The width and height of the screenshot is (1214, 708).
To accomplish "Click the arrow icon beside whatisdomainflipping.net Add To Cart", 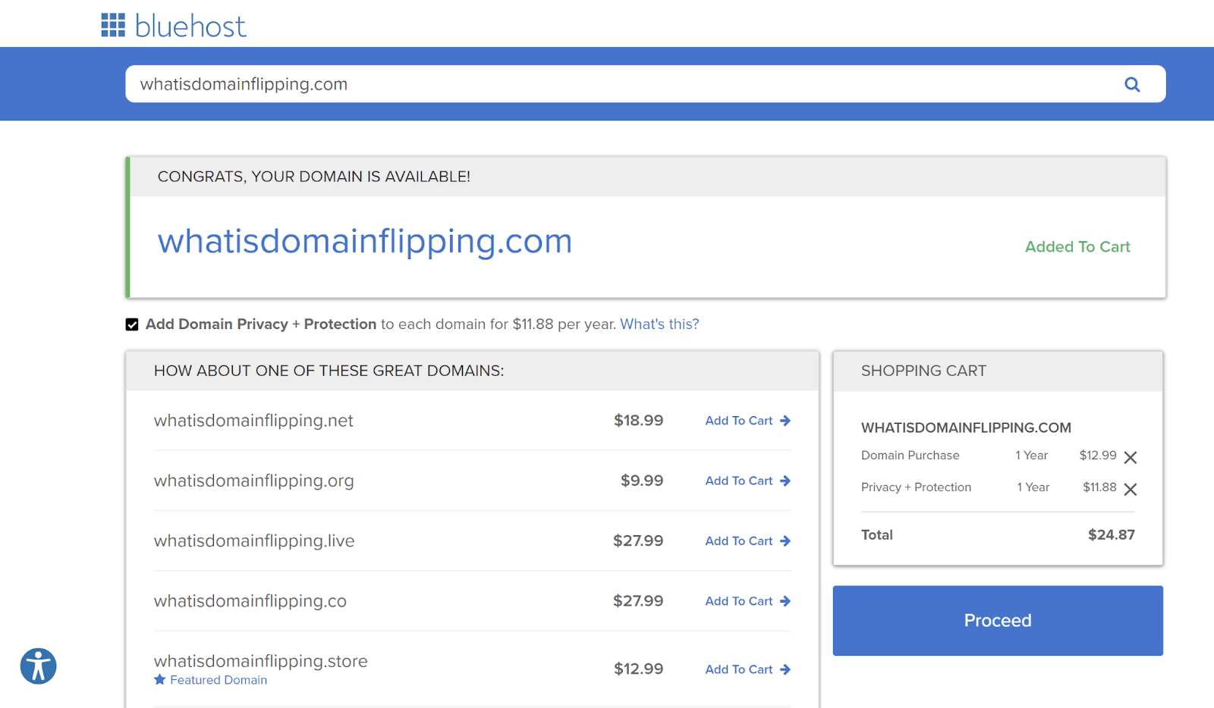I will 785,421.
